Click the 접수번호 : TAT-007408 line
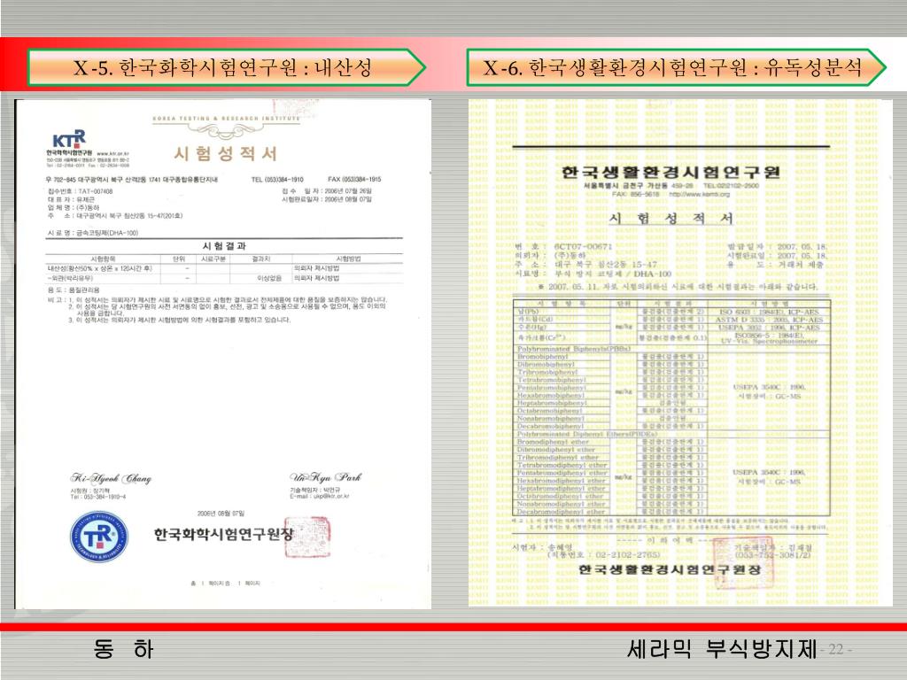This screenshot has height=680, width=907. coord(81,191)
